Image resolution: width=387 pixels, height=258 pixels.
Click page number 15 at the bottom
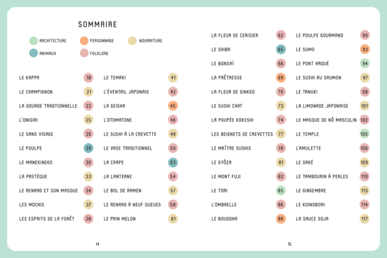tap(290, 244)
